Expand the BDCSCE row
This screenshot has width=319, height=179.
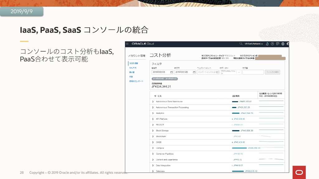click(x=153, y=125)
